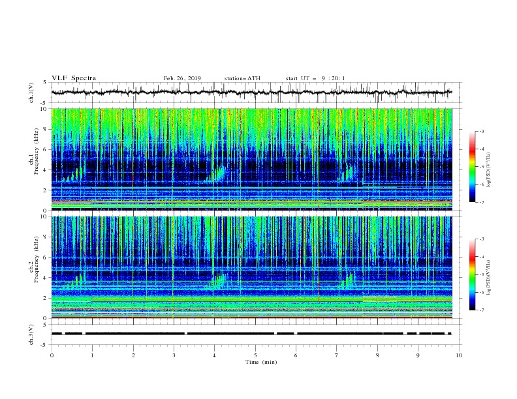Screen dimensions: 517x399
Task: Click the 'ch.3(V)' axis label
Action: click(x=31, y=335)
